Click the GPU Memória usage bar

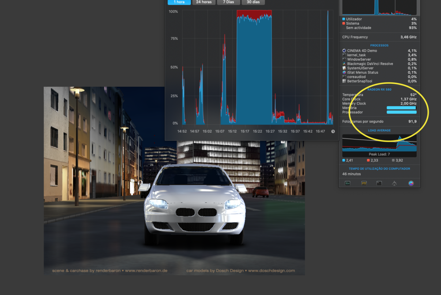pos(401,108)
